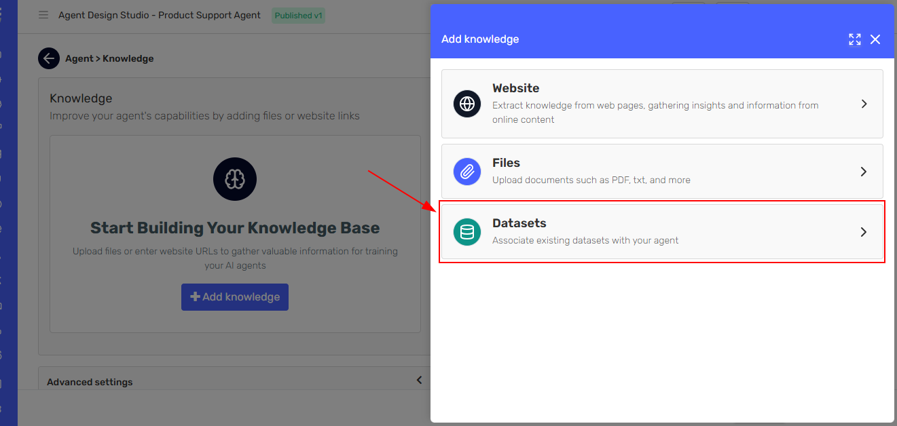Click the Agent breadcrumb link
Viewport: 897px width, 426px height.
point(79,58)
